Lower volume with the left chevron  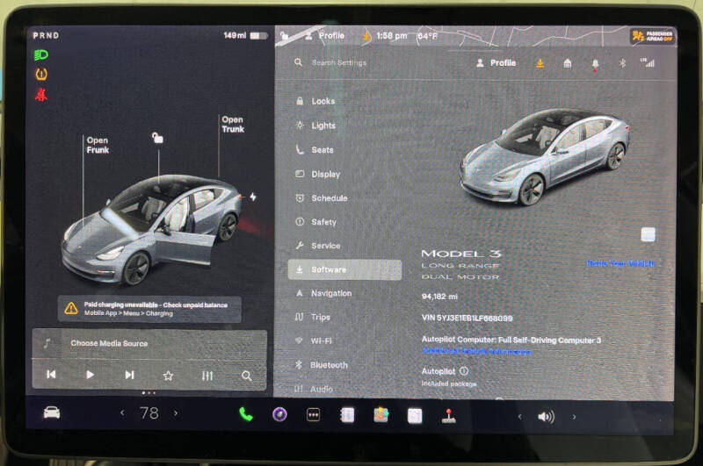tap(520, 417)
